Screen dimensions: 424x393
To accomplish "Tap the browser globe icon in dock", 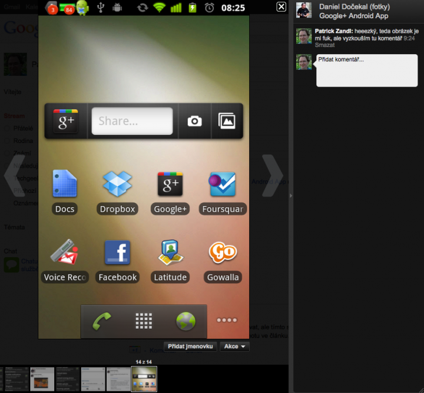I will [185, 321].
